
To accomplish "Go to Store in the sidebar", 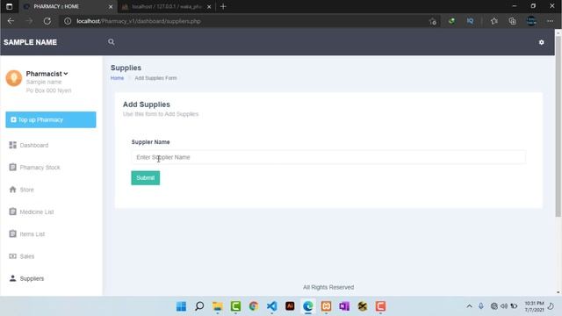I will 27,190.
